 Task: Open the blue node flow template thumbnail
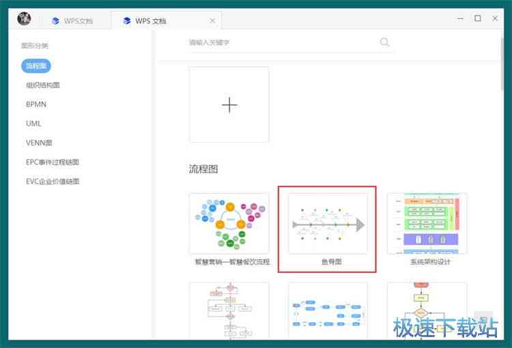click(328, 310)
